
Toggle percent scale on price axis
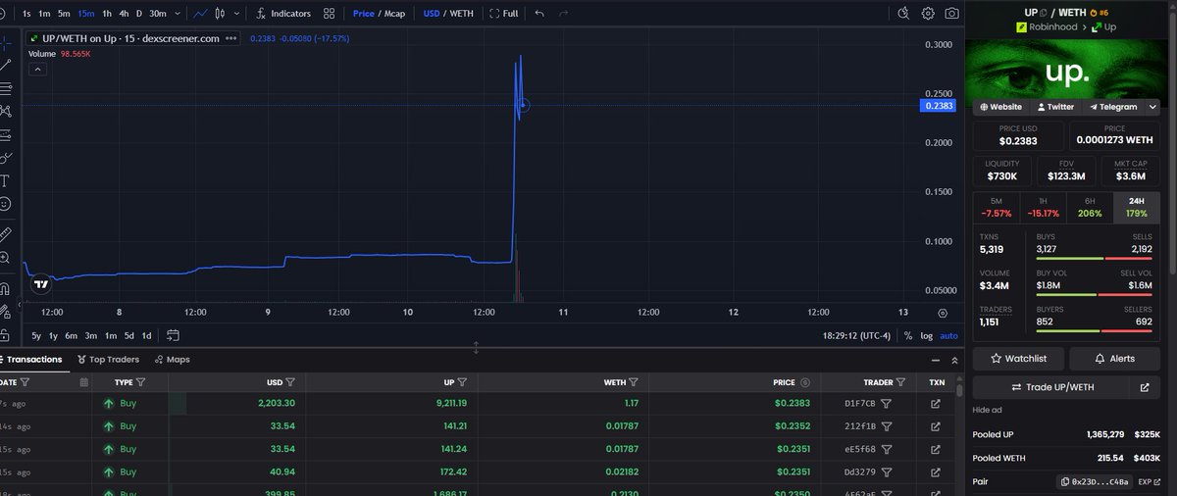coord(907,335)
